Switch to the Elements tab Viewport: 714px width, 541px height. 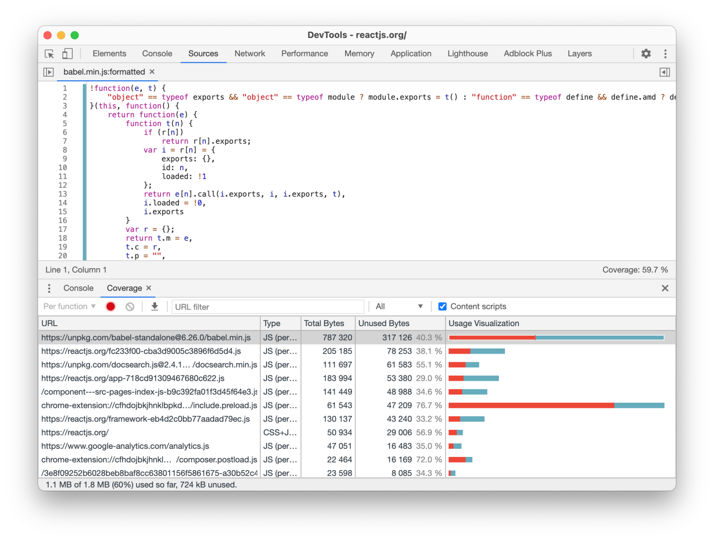tap(109, 54)
